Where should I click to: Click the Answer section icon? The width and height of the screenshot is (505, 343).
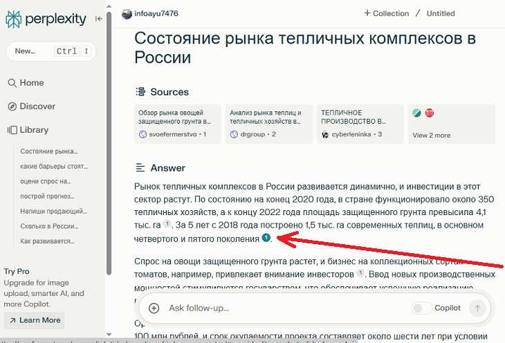tap(140, 167)
